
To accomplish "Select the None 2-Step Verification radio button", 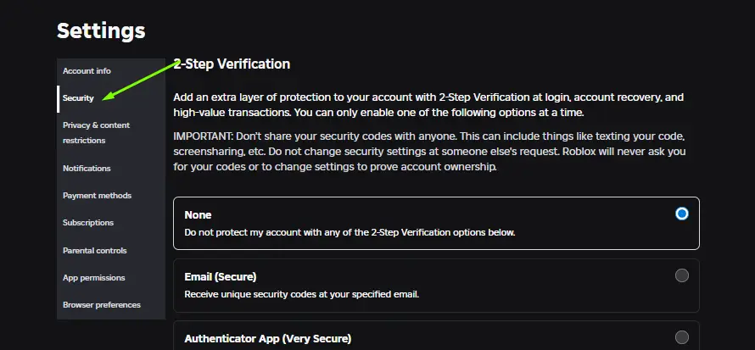I will coord(681,214).
